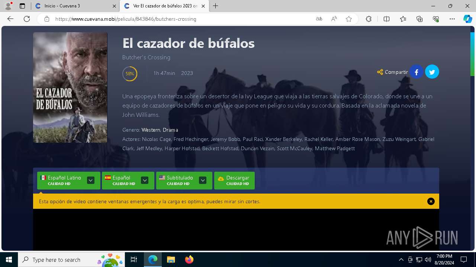Expand Español server dropdown arrow

[x=145, y=180]
